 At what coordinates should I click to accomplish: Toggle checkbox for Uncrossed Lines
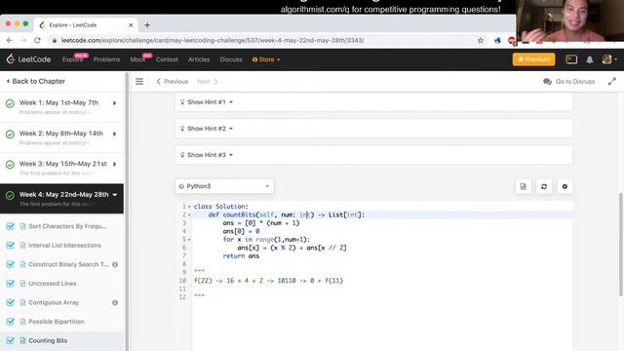click(x=11, y=284)
